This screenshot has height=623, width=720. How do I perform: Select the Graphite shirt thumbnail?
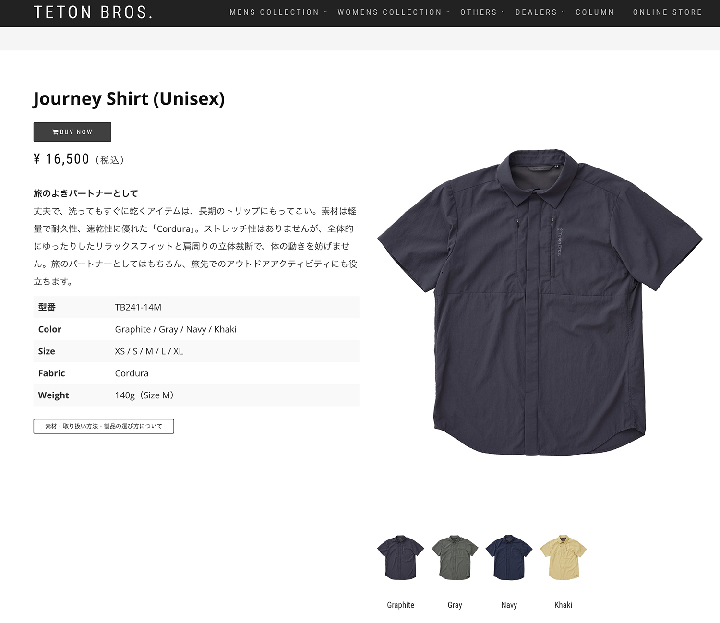(x=400, y=557)
